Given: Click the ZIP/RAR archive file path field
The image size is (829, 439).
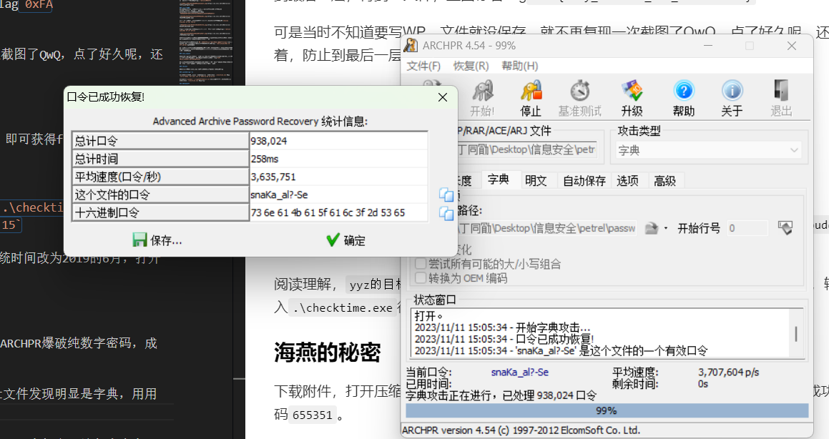Looking at the screenshot, I should [527, 149].
